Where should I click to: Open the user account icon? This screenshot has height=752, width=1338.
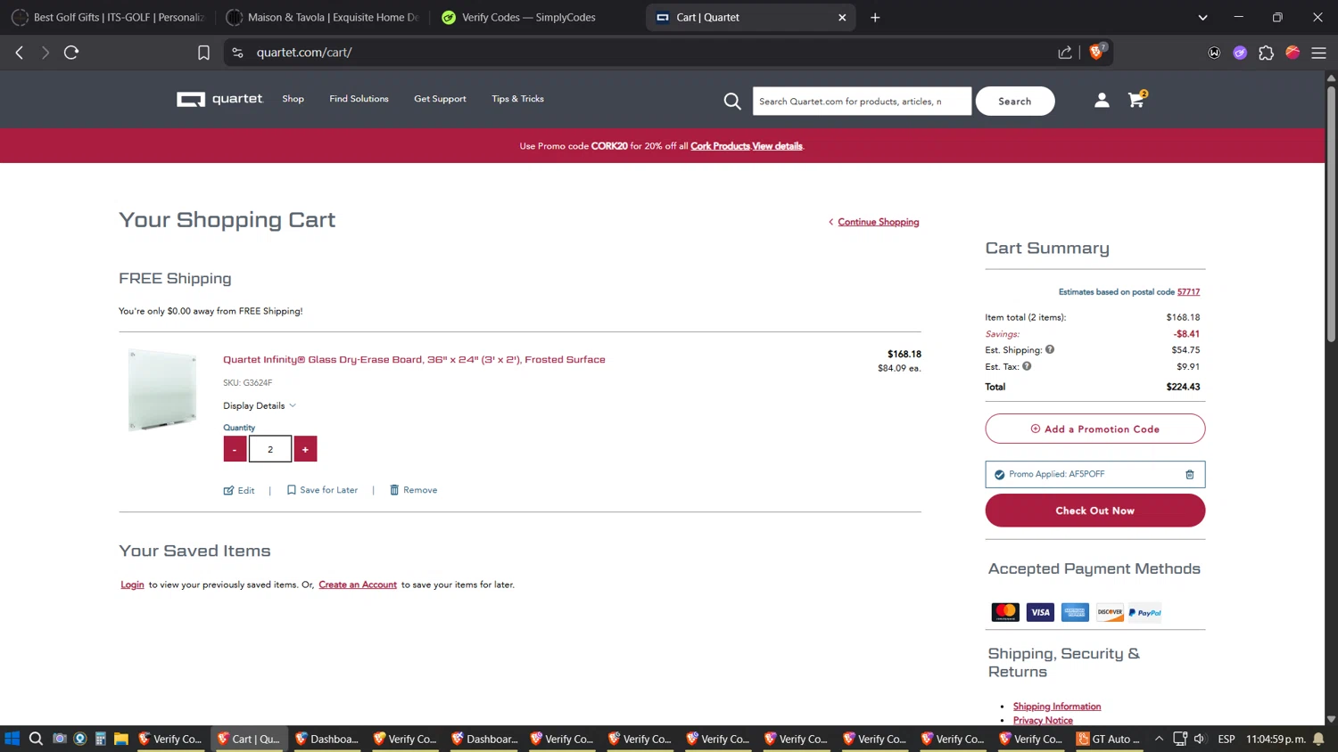[x=1102, y=101]
